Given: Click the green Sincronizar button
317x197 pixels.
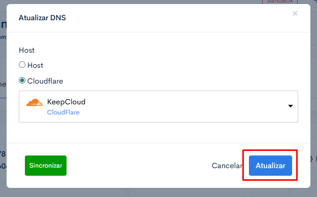Looking at the screenshot, I should [46, 166].
